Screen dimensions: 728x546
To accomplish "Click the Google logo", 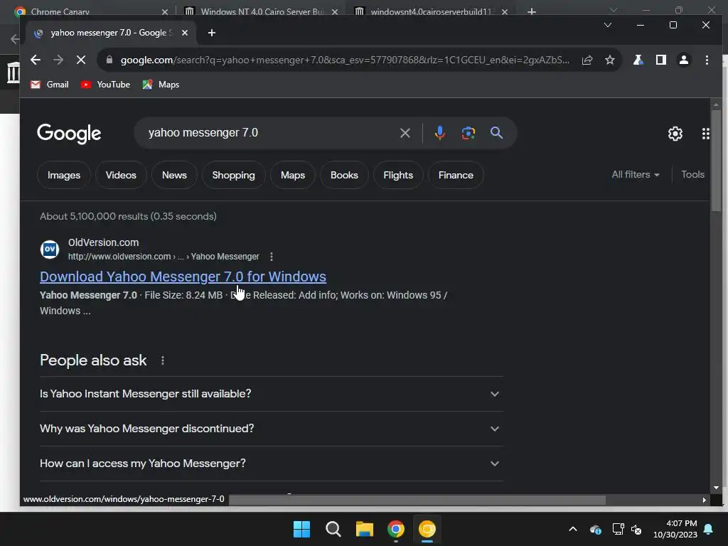I will (69, 134).
